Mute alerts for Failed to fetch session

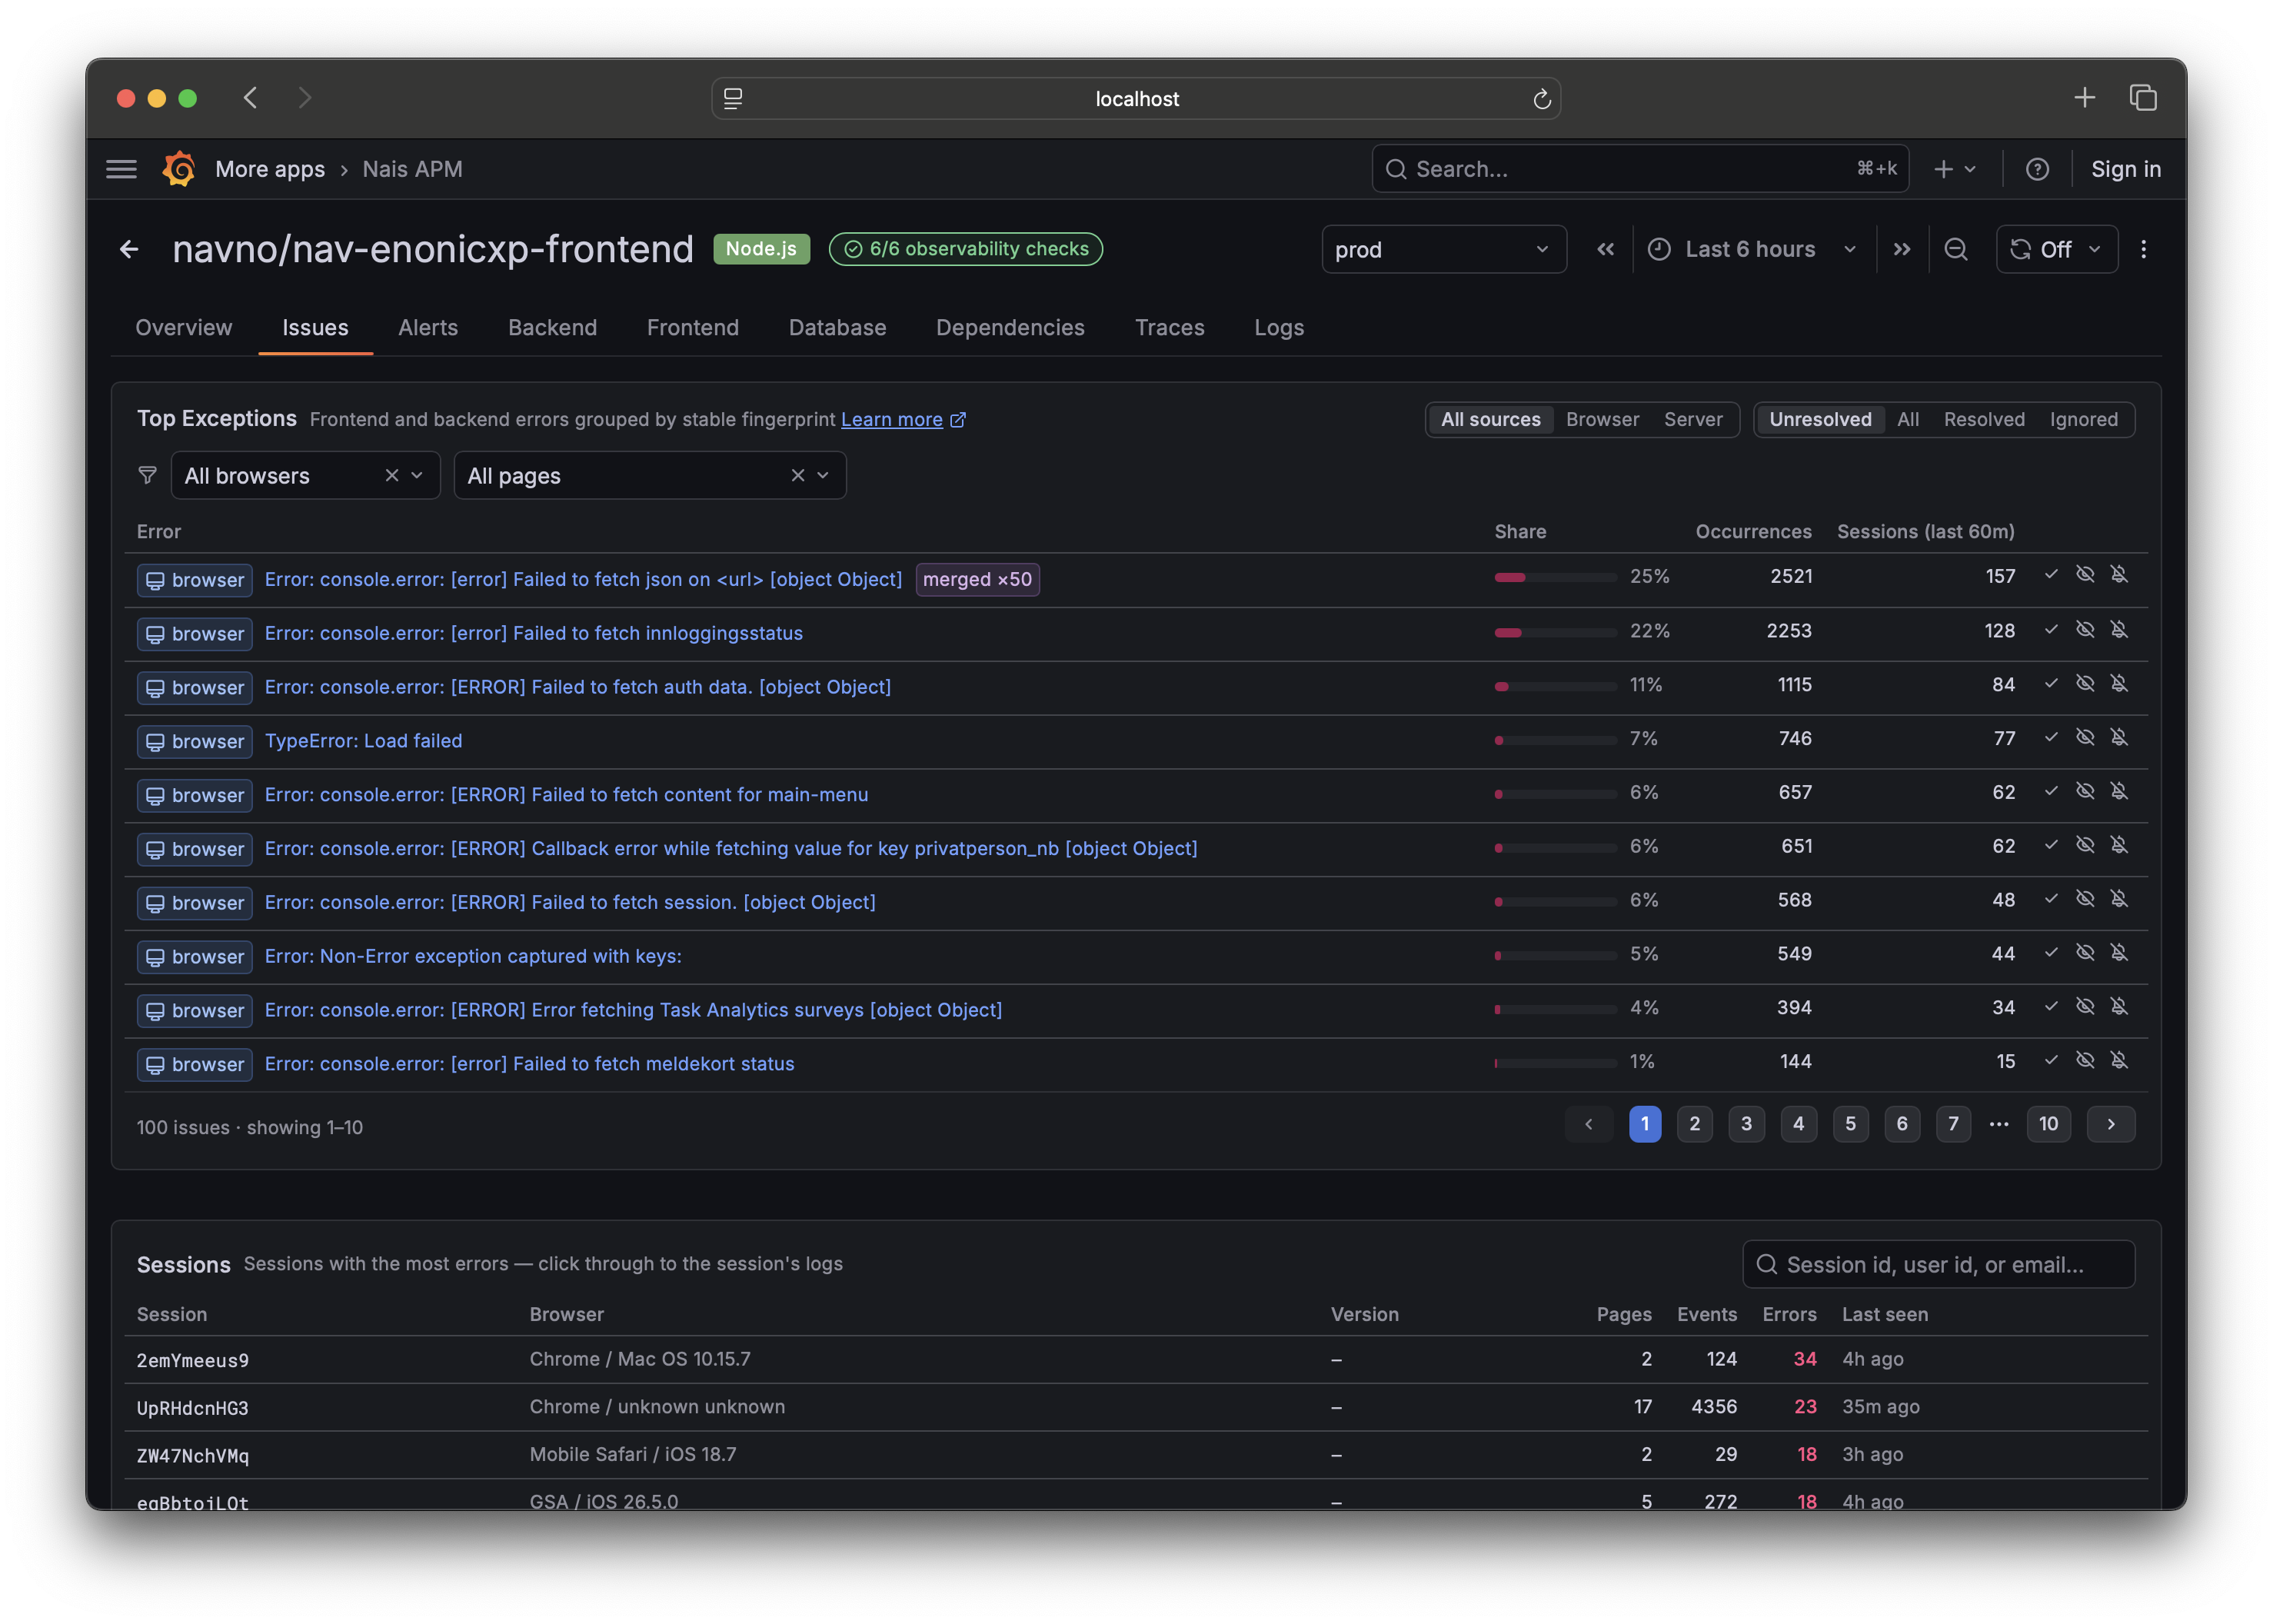pos(2118,899)
